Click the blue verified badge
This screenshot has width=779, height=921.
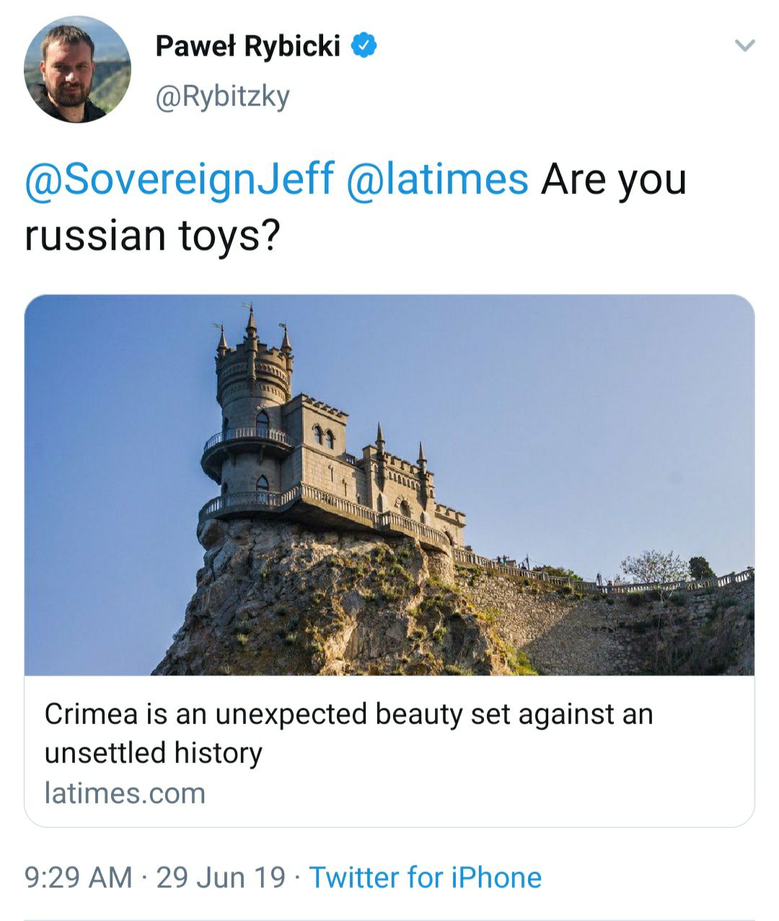(x=364, y=46)
